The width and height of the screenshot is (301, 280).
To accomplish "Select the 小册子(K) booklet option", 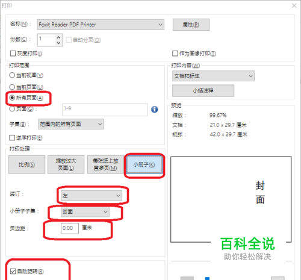I will point(144,165).
